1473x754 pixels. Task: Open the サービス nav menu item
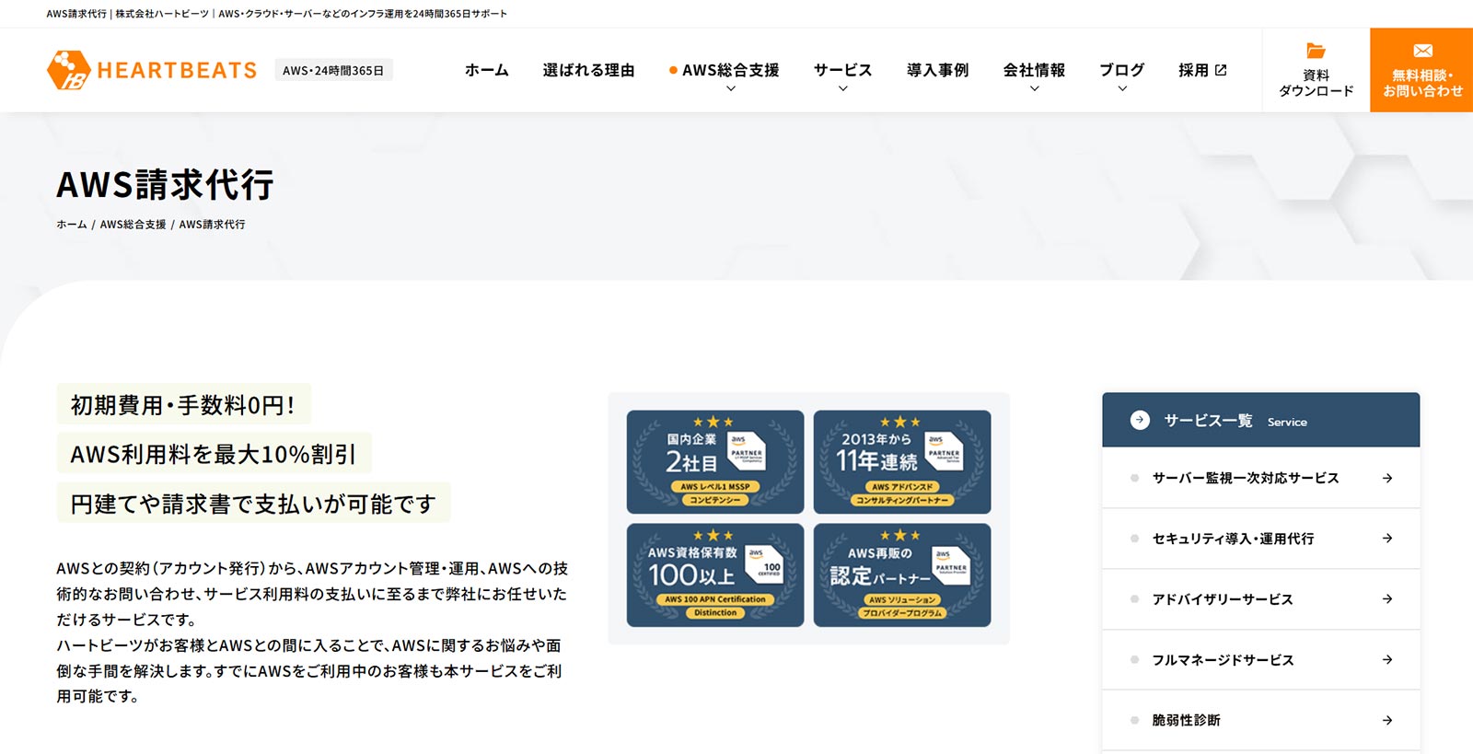[842, 70]
